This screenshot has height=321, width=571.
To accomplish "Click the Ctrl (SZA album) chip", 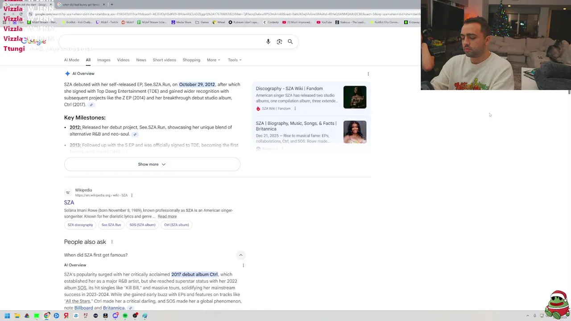I will coord(176,225).
